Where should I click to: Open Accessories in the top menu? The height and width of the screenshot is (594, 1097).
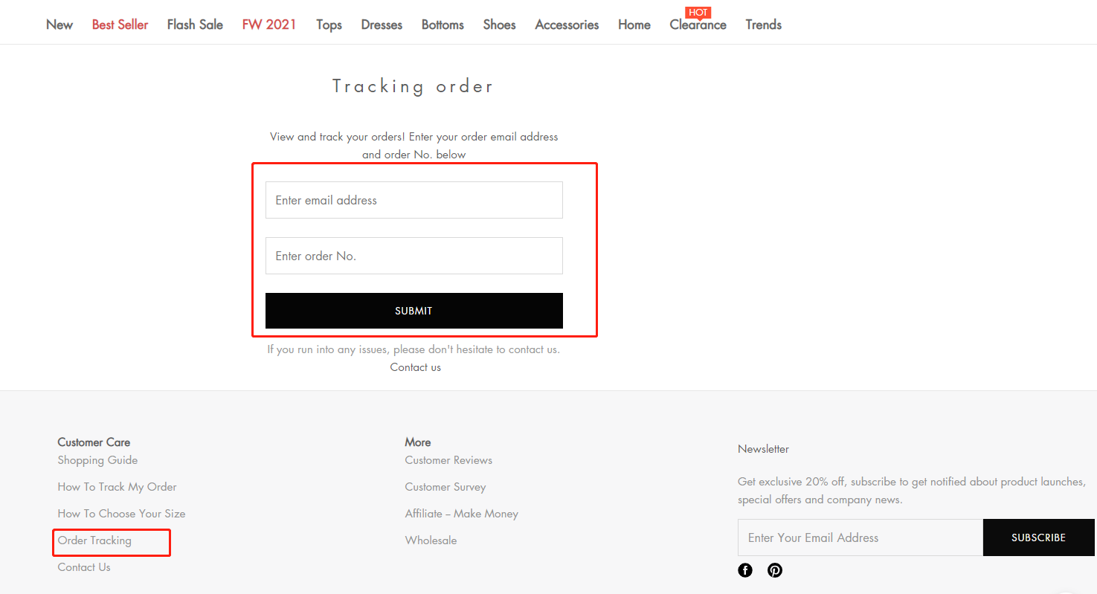click(x=567, y=25)
